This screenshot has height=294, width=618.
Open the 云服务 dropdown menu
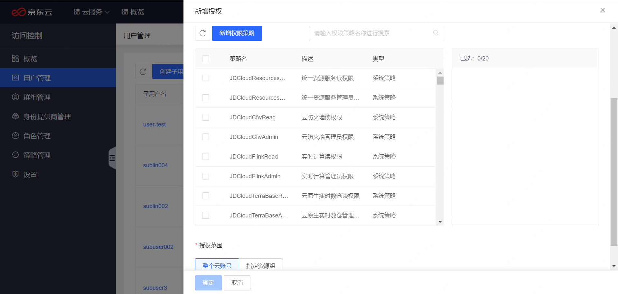click(x=92, y=12)
